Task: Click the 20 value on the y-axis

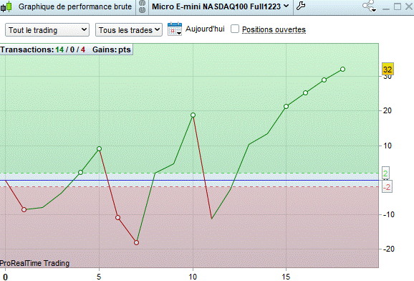Action: (x=387, y=110)
